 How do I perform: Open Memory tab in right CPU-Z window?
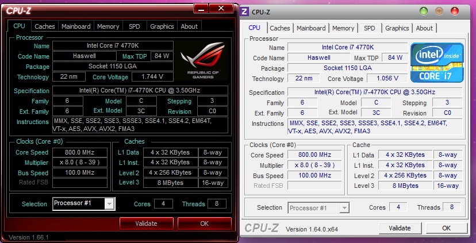[x=343, y=28]
